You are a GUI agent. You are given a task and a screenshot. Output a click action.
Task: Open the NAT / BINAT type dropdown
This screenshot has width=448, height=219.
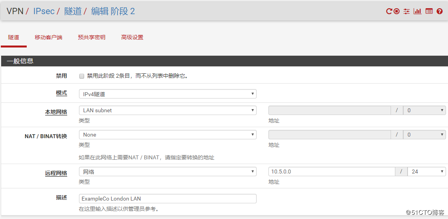point(167,135)
